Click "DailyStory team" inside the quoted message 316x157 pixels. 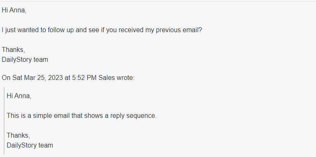[30, 145]
